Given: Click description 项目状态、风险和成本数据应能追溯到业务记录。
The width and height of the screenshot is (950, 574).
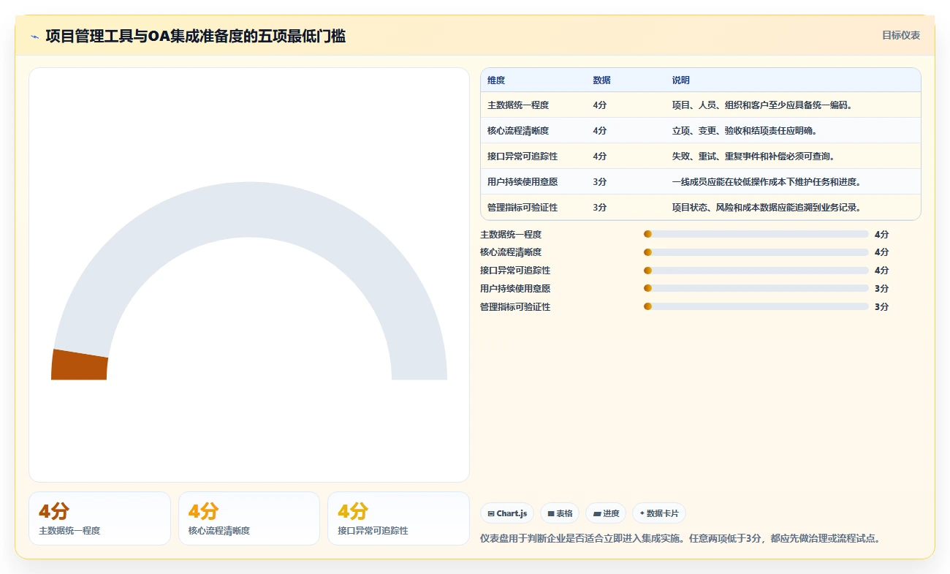Looking at the screenshot, I should coord(767,208).
